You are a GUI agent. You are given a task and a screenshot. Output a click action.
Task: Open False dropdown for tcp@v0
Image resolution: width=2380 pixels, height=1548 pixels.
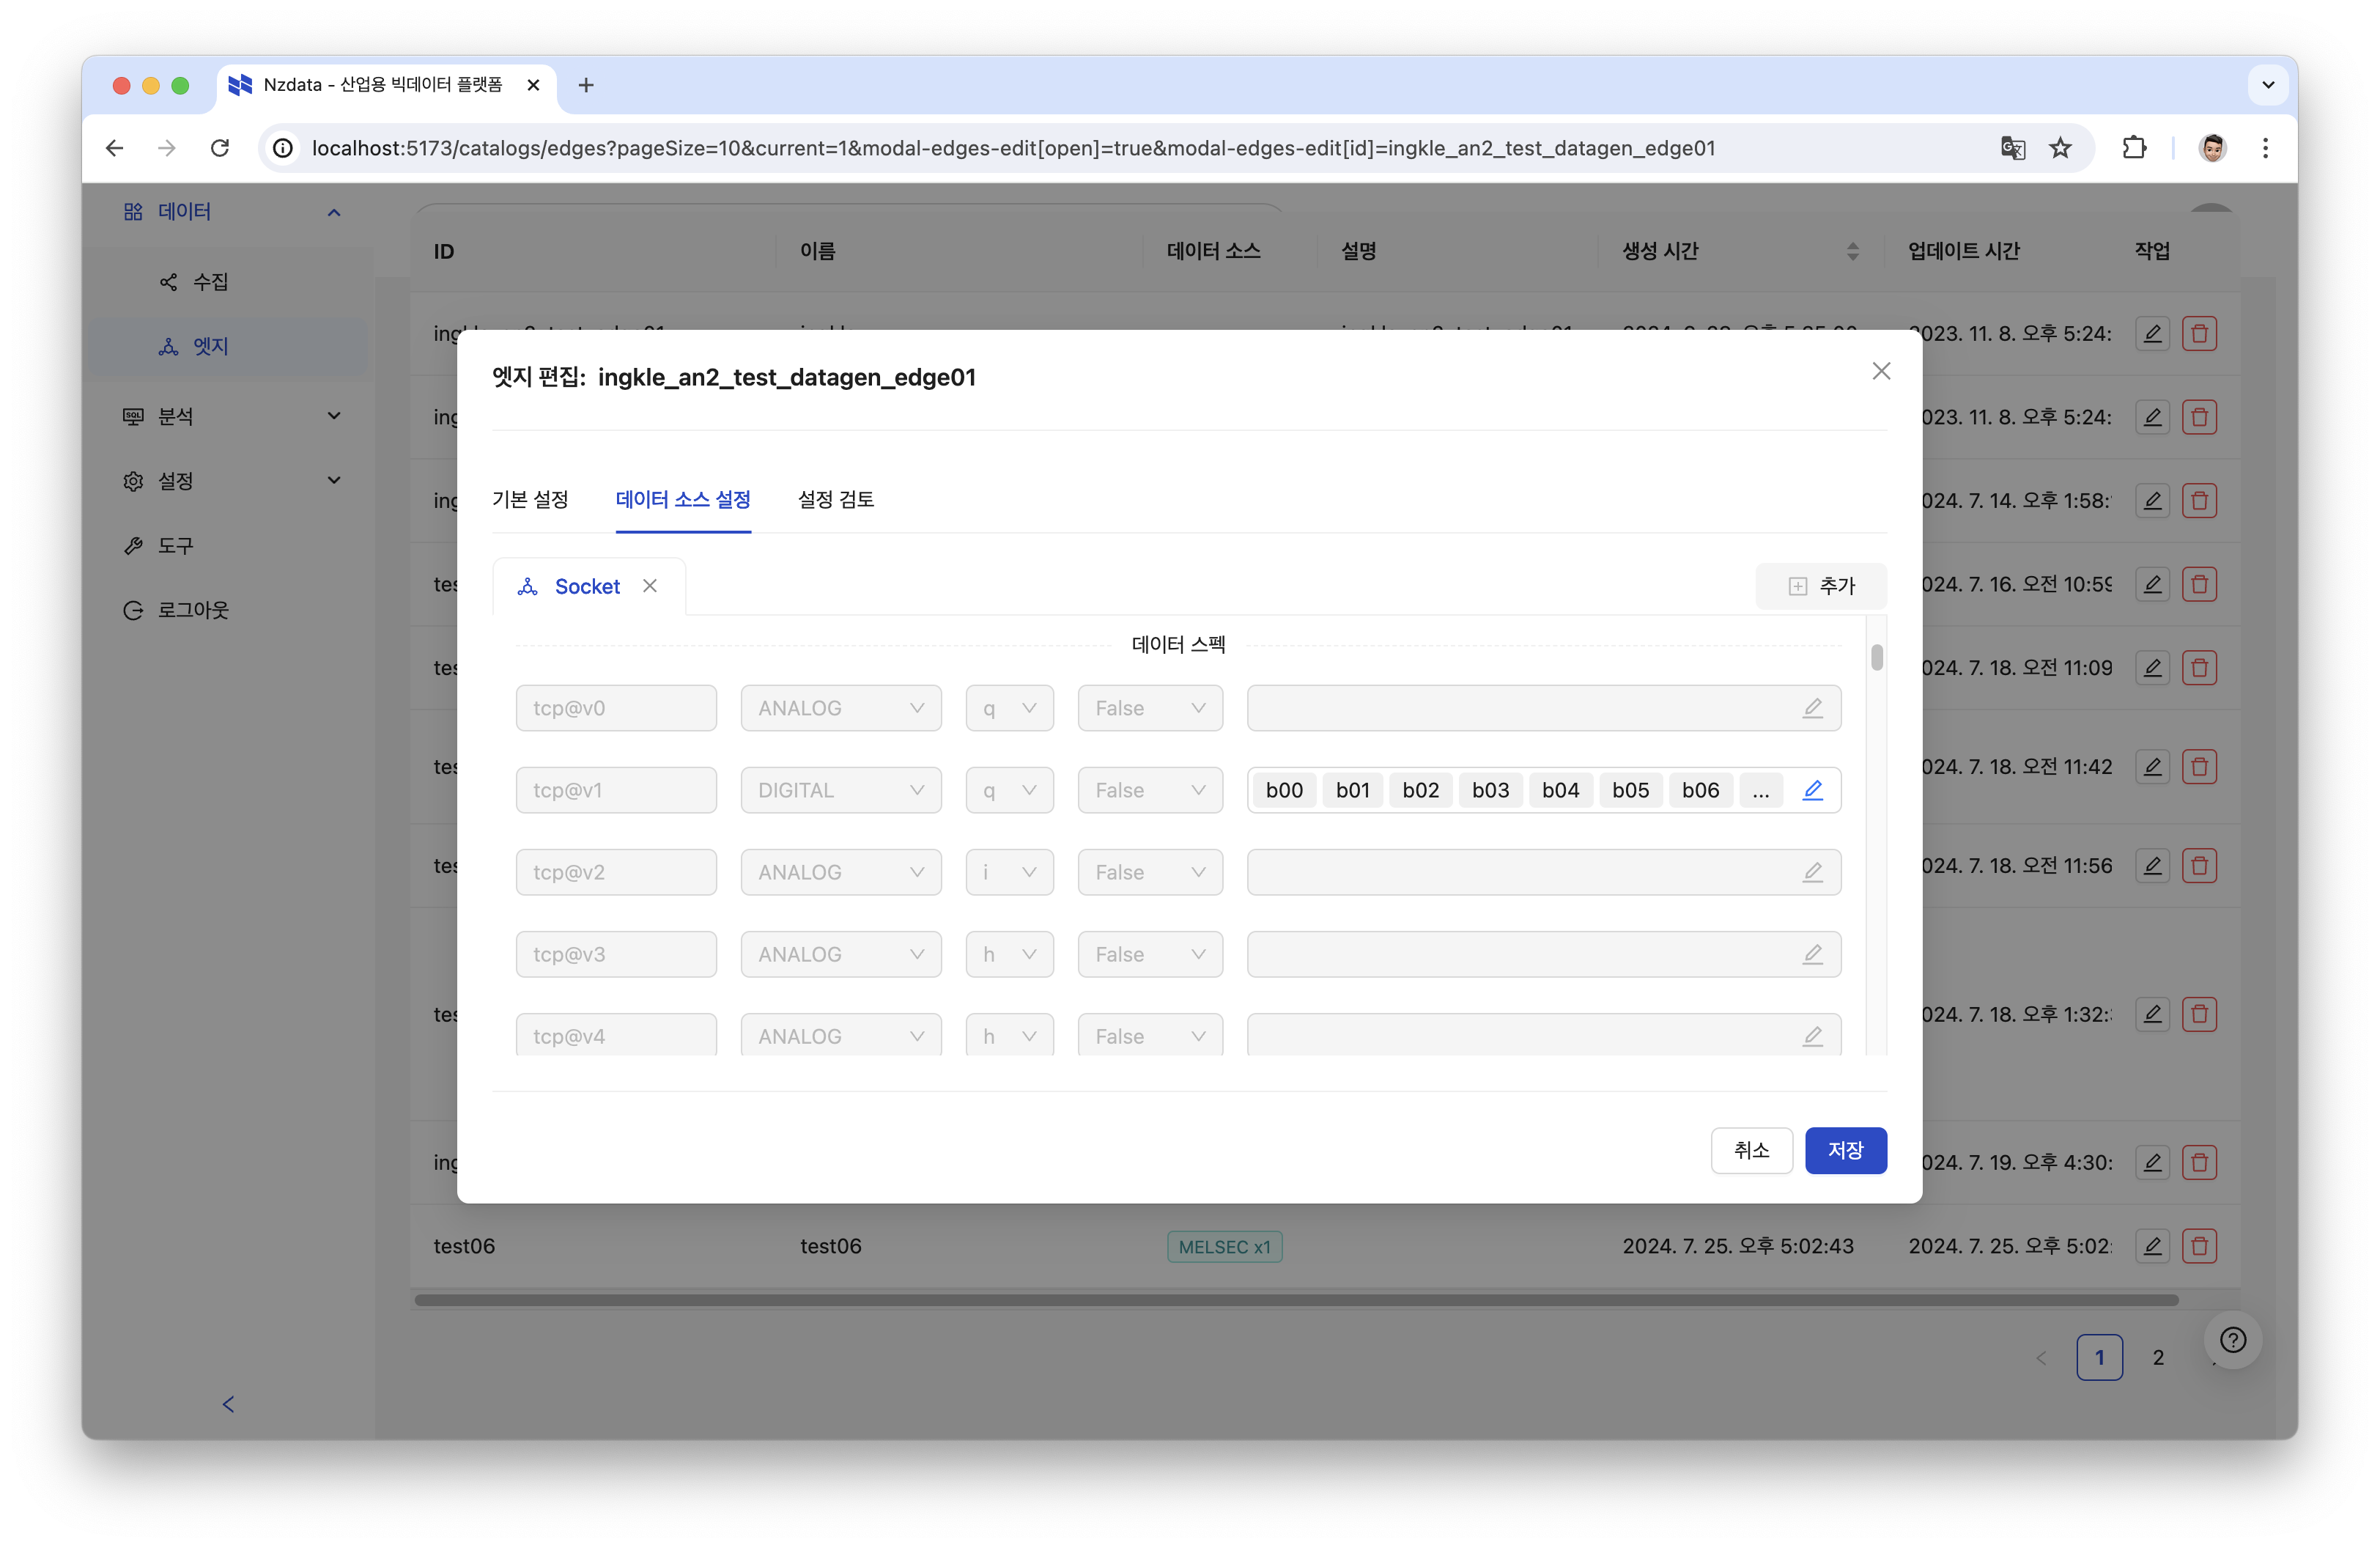pos(1150,708)
